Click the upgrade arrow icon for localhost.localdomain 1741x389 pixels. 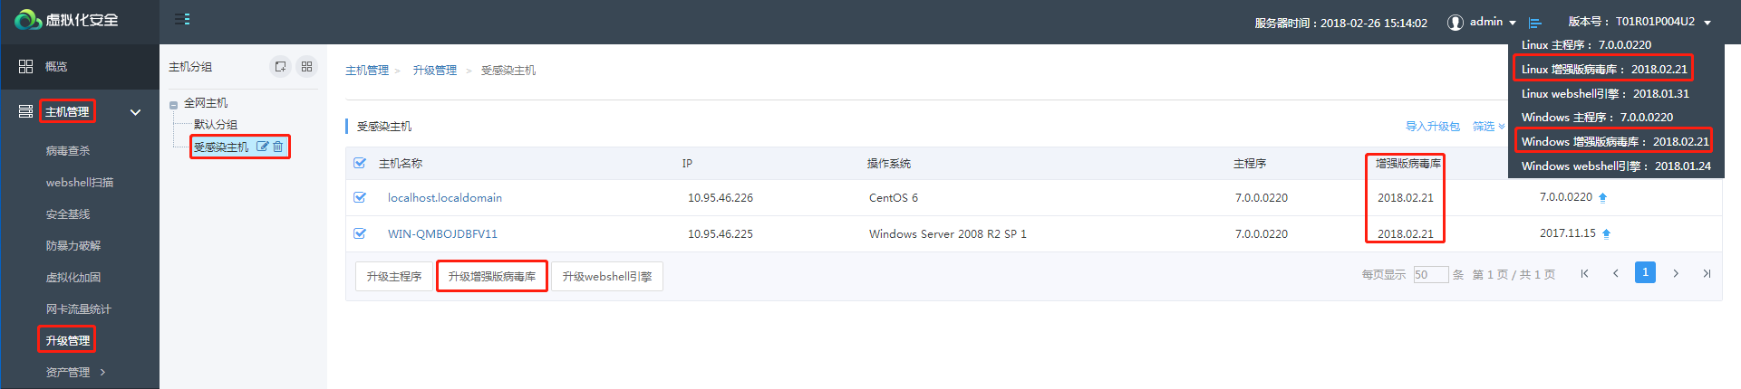1602,198
